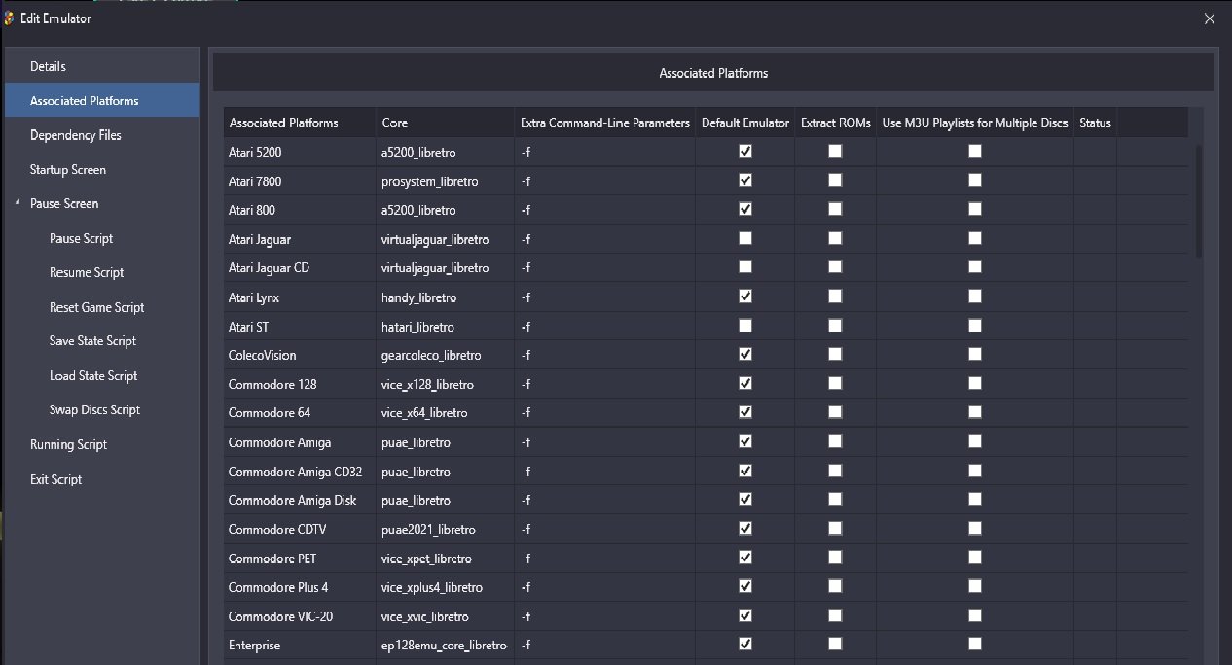The height and width of the screenshot is (665, 1232).
Task: Enable Extract ROMs for Commodore VIC-20
Action: click(835, 615)
